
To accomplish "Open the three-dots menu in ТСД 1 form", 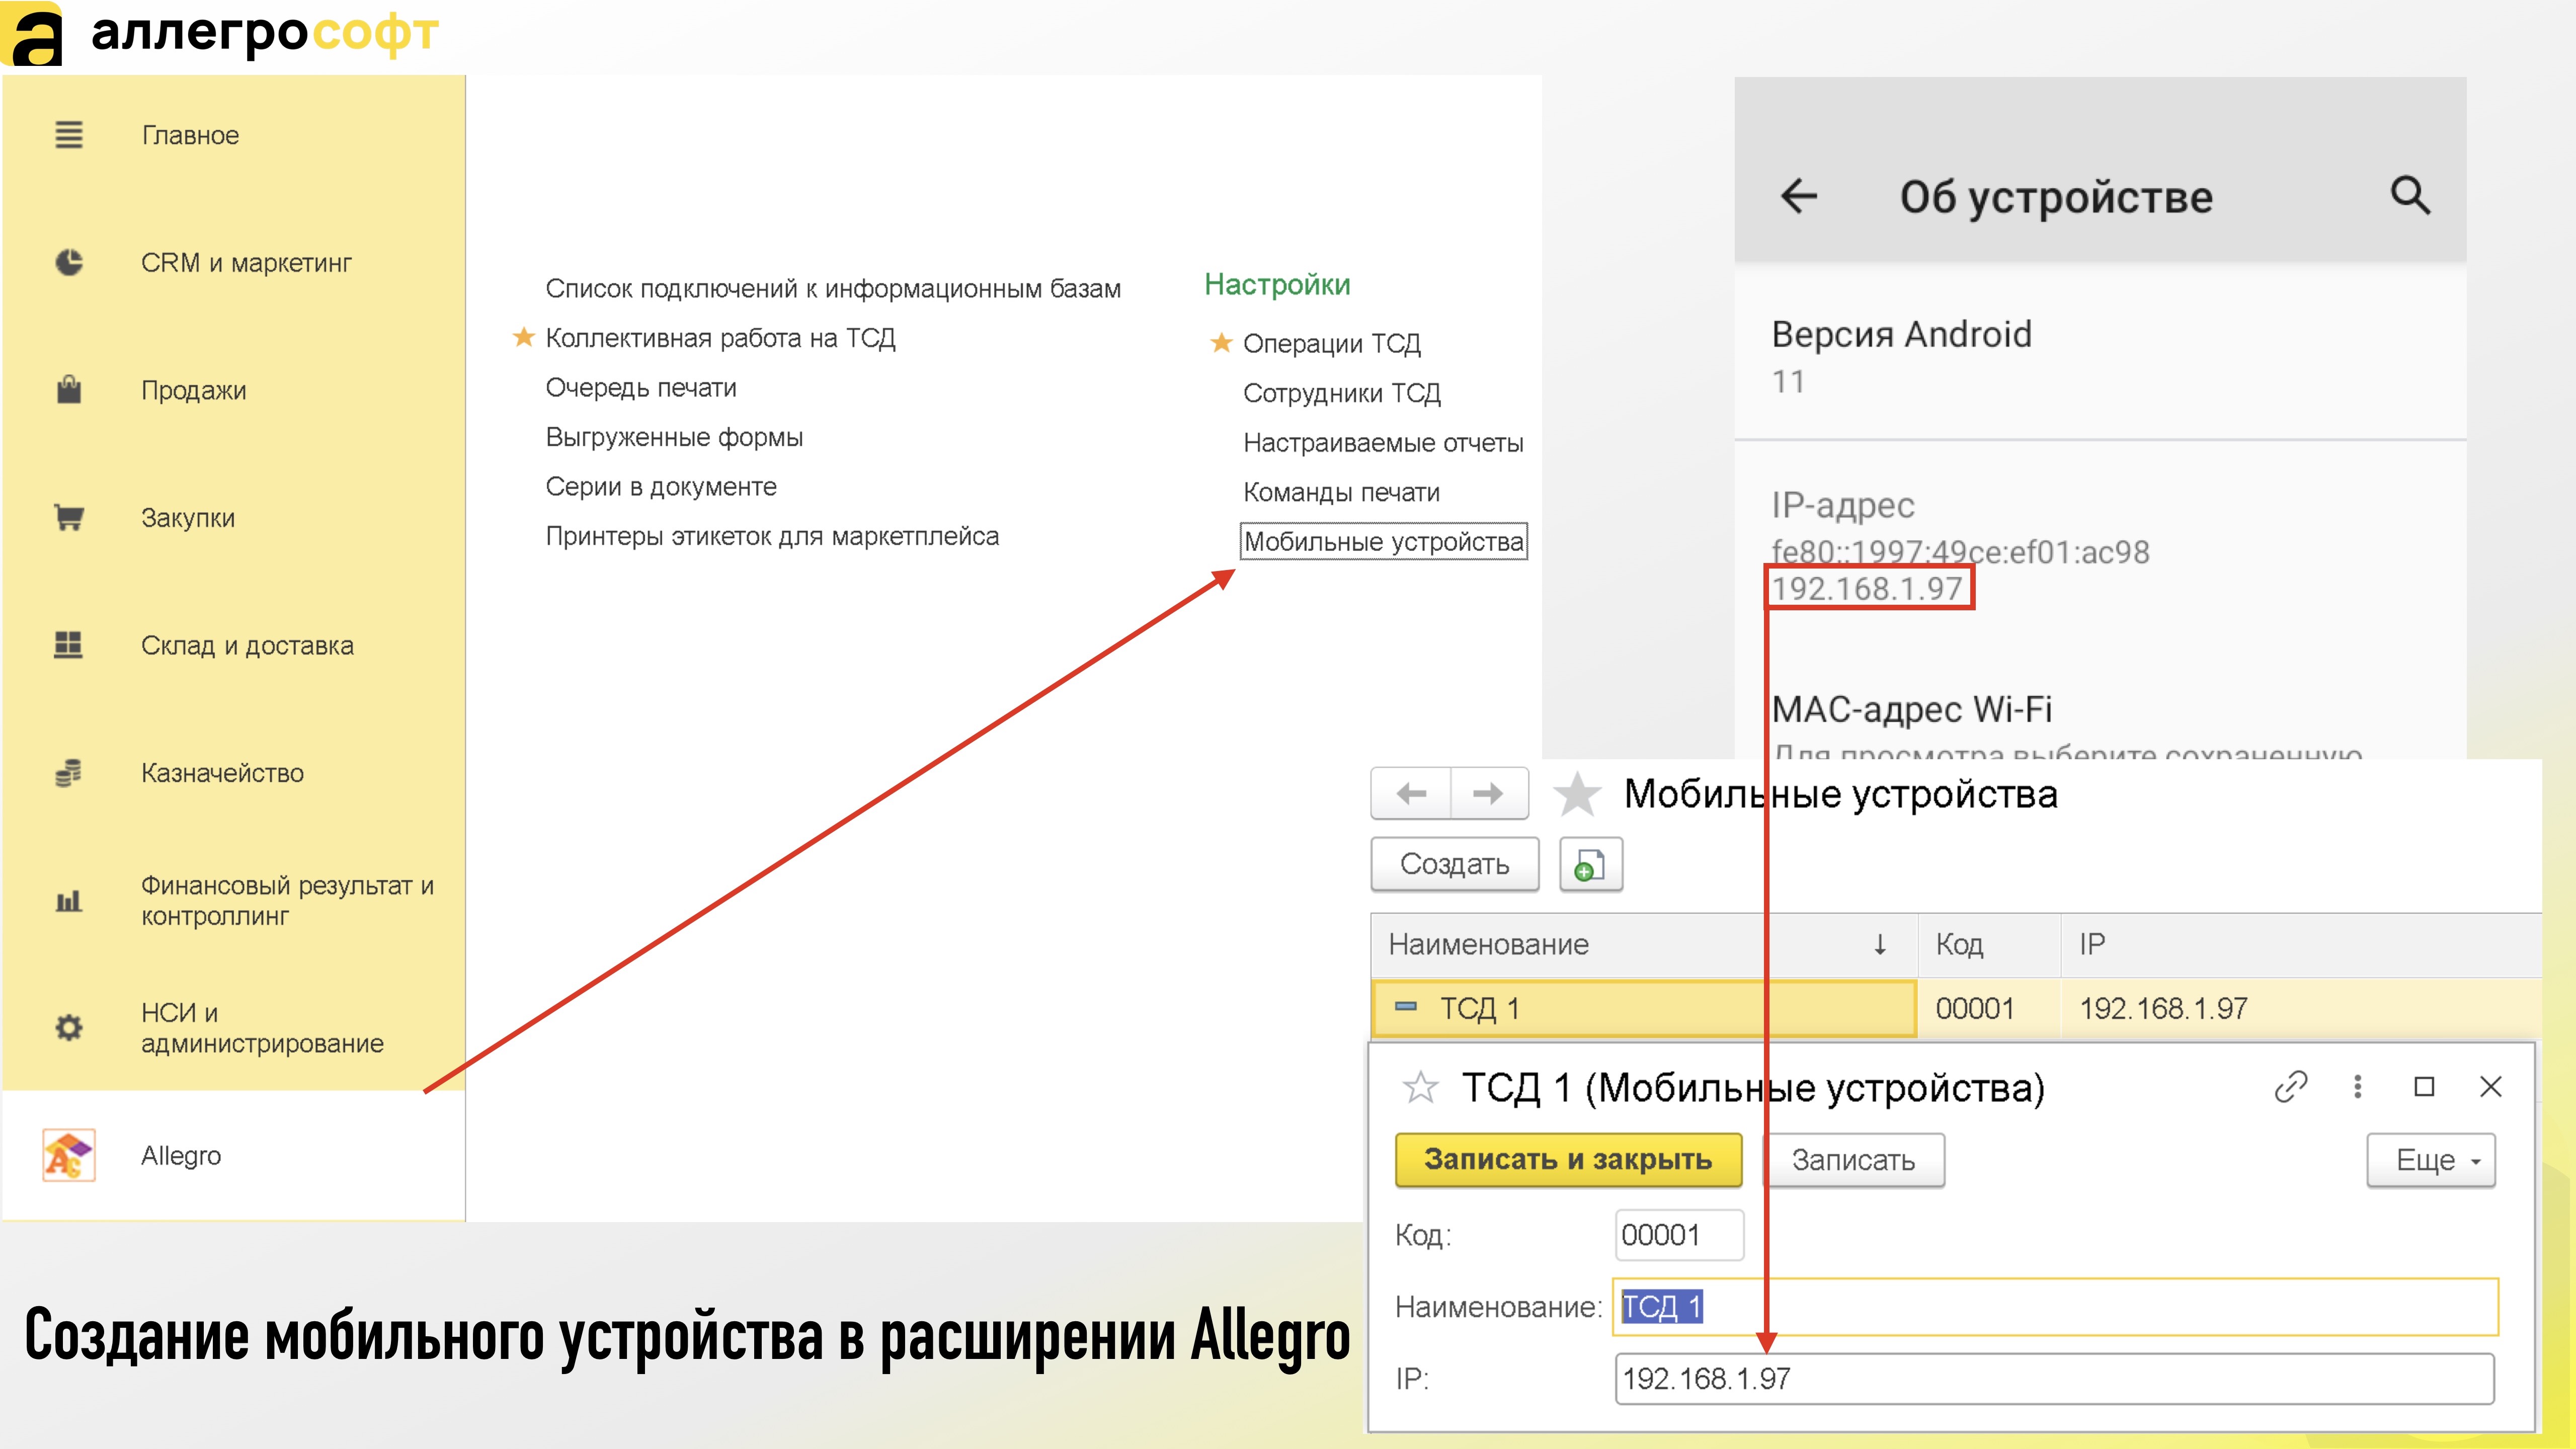I will point(2357,1086).
